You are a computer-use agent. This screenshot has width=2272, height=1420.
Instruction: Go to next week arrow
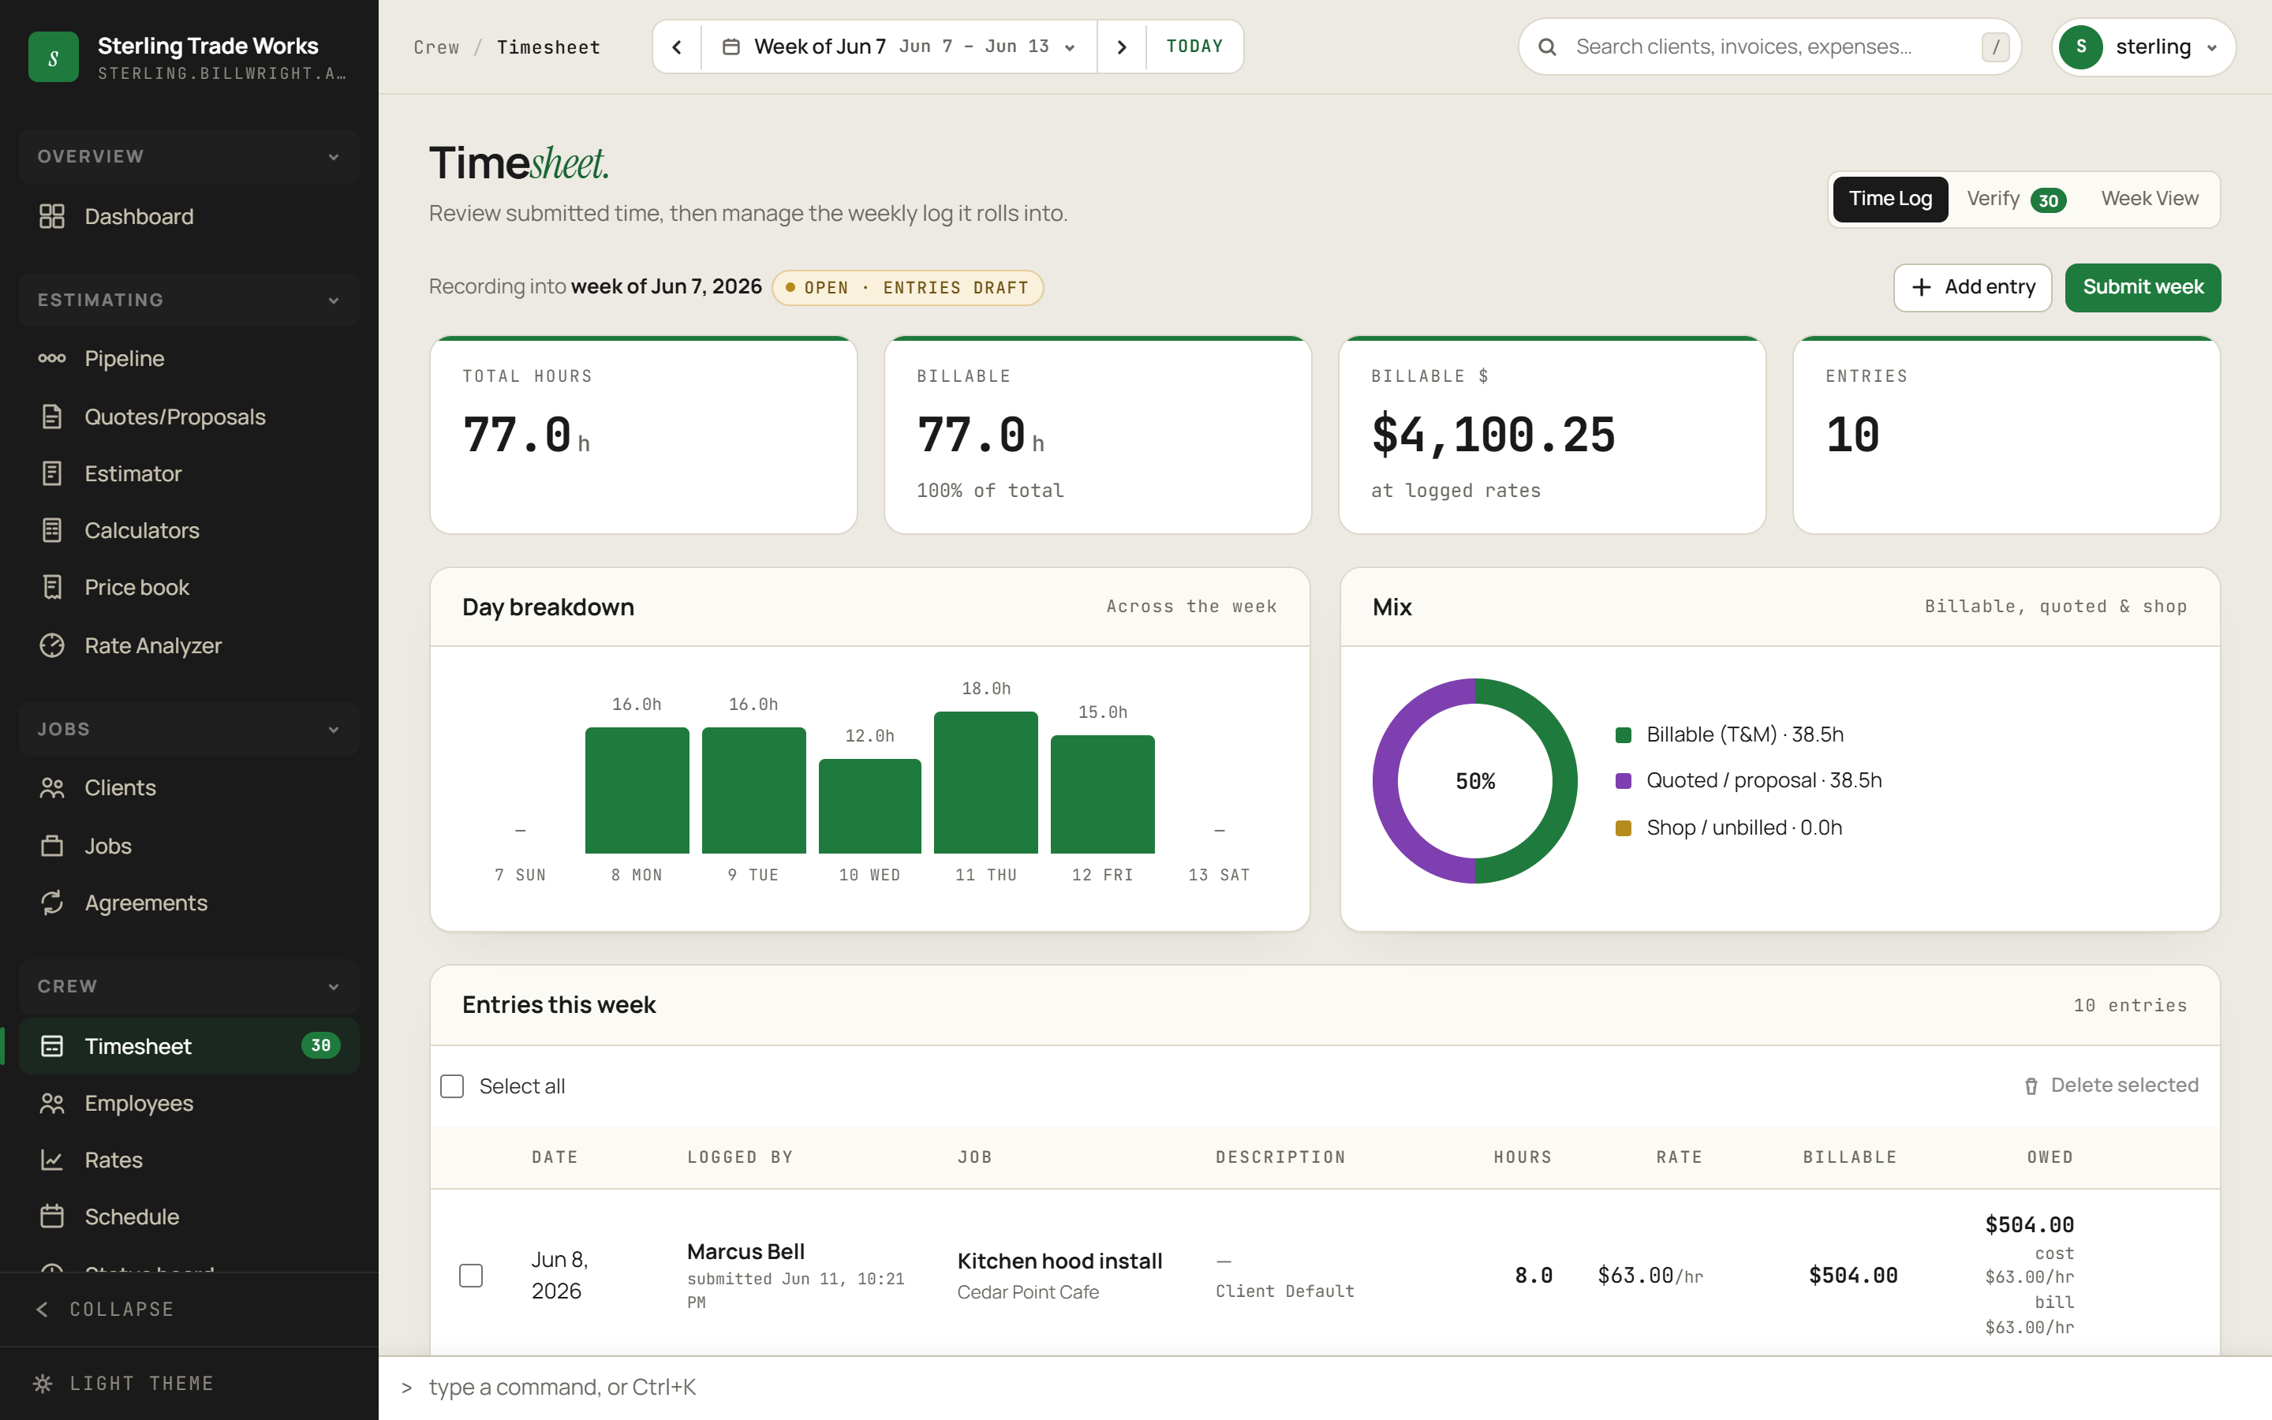coord(1121,47)
